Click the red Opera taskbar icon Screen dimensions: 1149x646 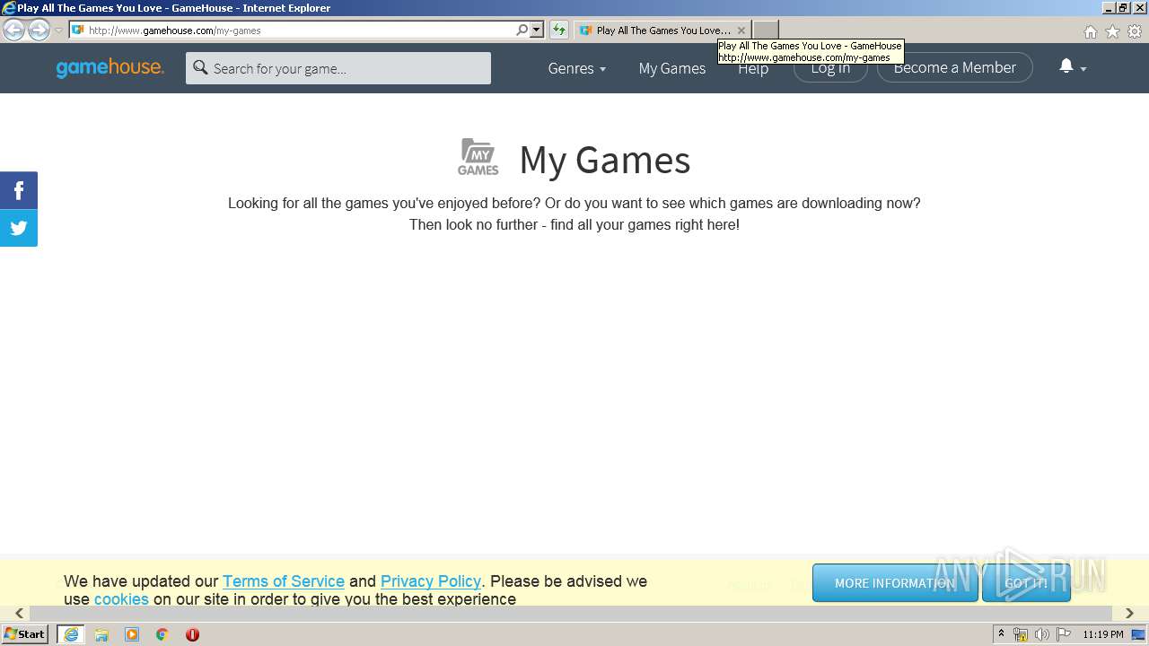(192, 634)
